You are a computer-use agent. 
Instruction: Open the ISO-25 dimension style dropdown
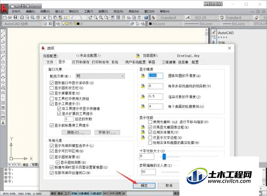pyautogui.click(x=205, y=18)
